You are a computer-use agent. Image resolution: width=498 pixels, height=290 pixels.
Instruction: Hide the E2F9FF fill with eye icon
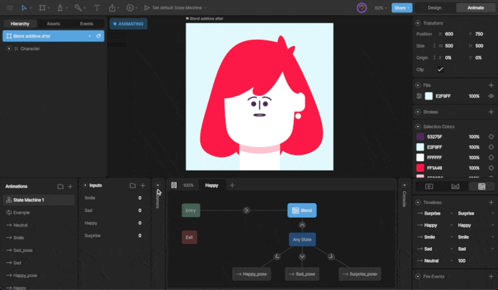click(x=491, y=96)
